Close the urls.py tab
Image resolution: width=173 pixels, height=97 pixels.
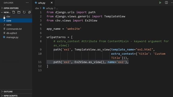click(52, 3)
